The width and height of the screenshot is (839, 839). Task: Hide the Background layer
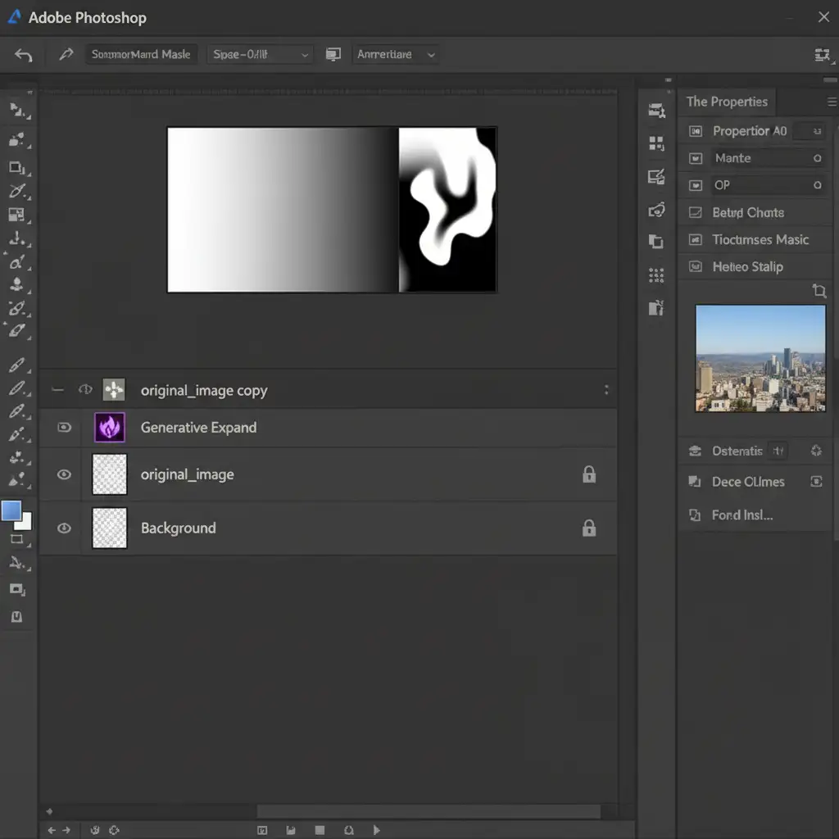[64, 528]
